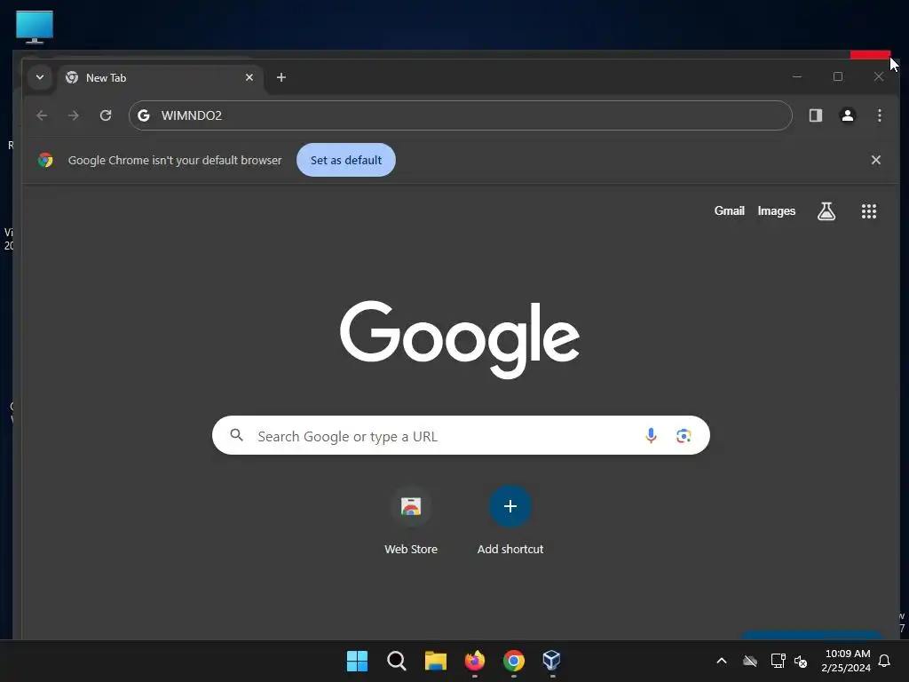Open VirtualBox from the taskbar
909x682 pixels.
[552, 661]
